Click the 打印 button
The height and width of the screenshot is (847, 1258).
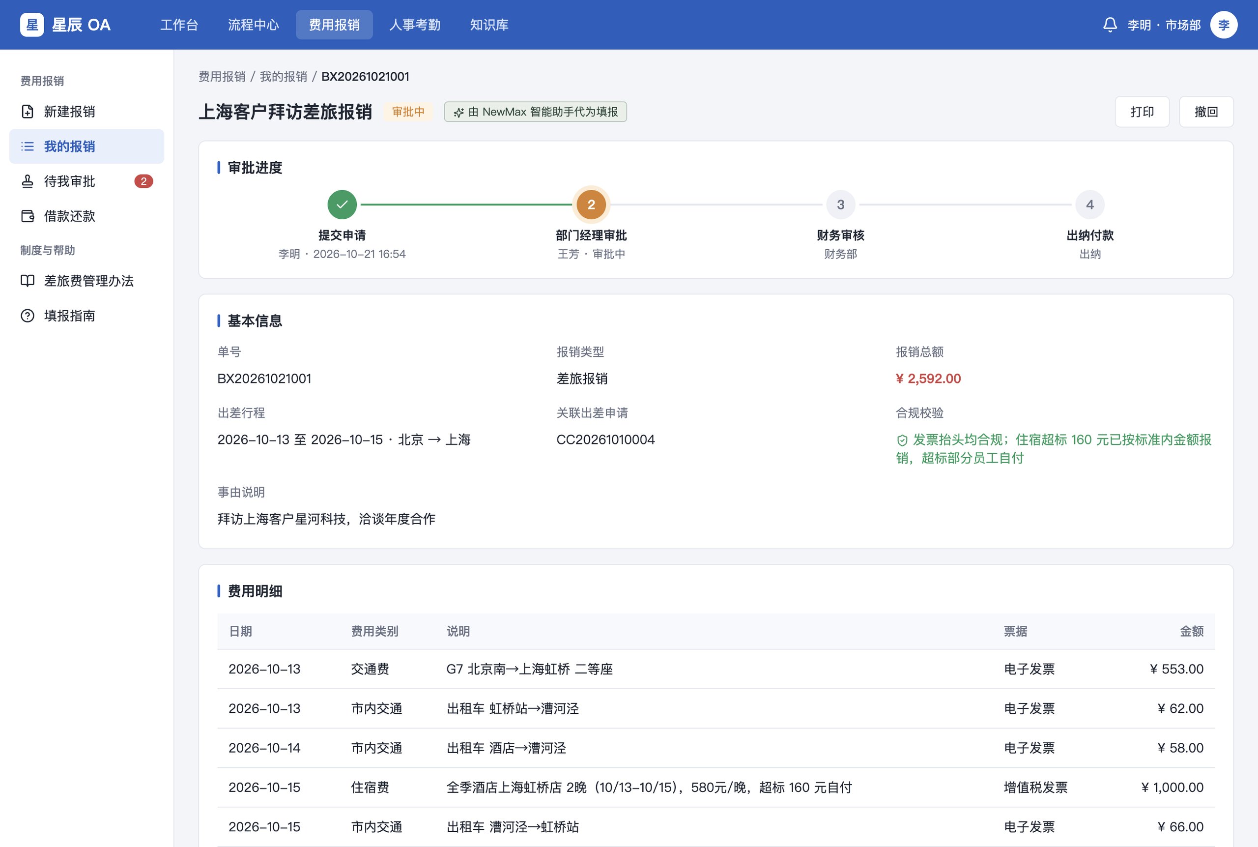tap(1142, 112)
